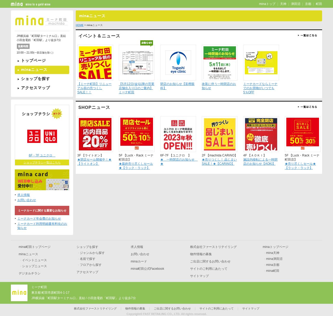Viewport: 333px width, 316px height.
Task: Click 名前で探す in footer sitemap
Action: click(x=88, y=259)
